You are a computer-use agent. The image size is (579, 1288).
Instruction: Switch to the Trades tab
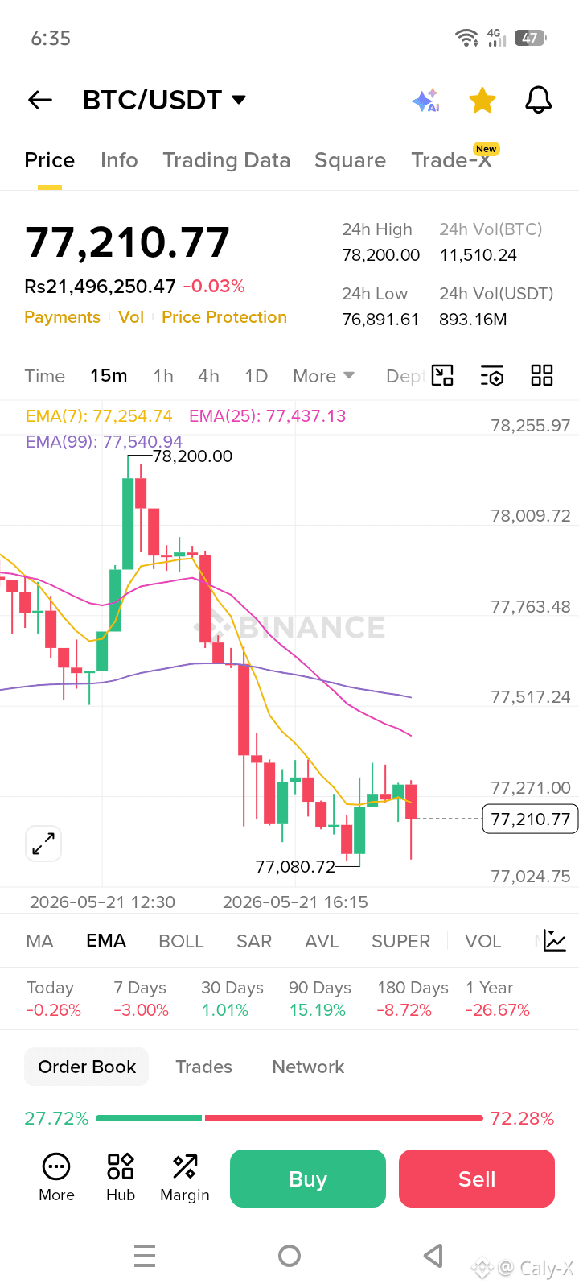click(203, 1067)
